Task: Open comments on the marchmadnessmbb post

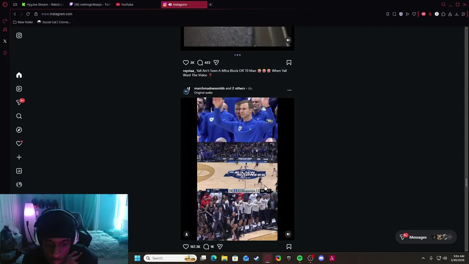Action: pos(206,247)
